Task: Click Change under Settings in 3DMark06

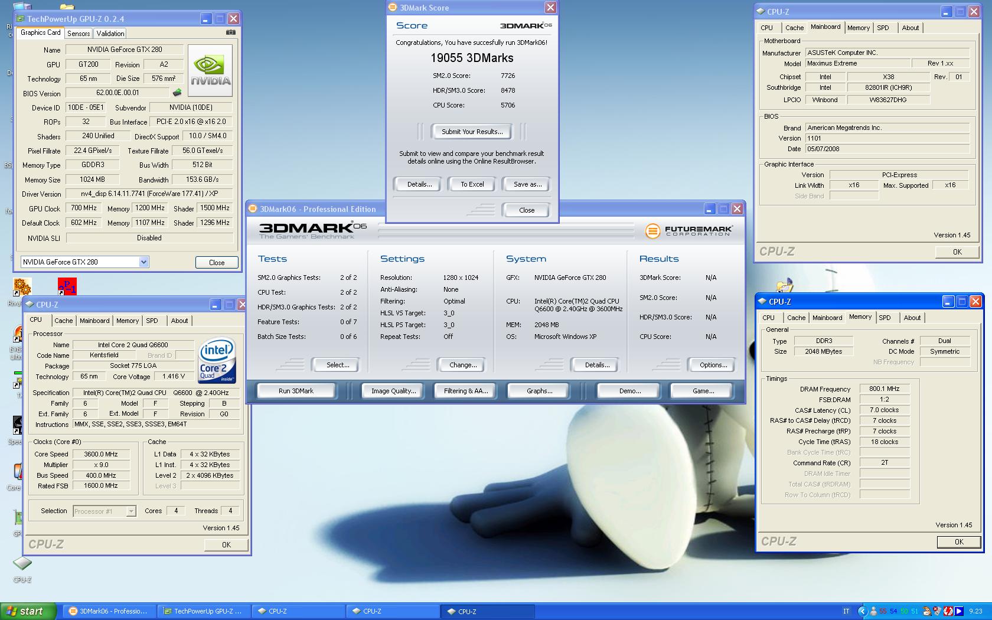Action: pos(463,365)
